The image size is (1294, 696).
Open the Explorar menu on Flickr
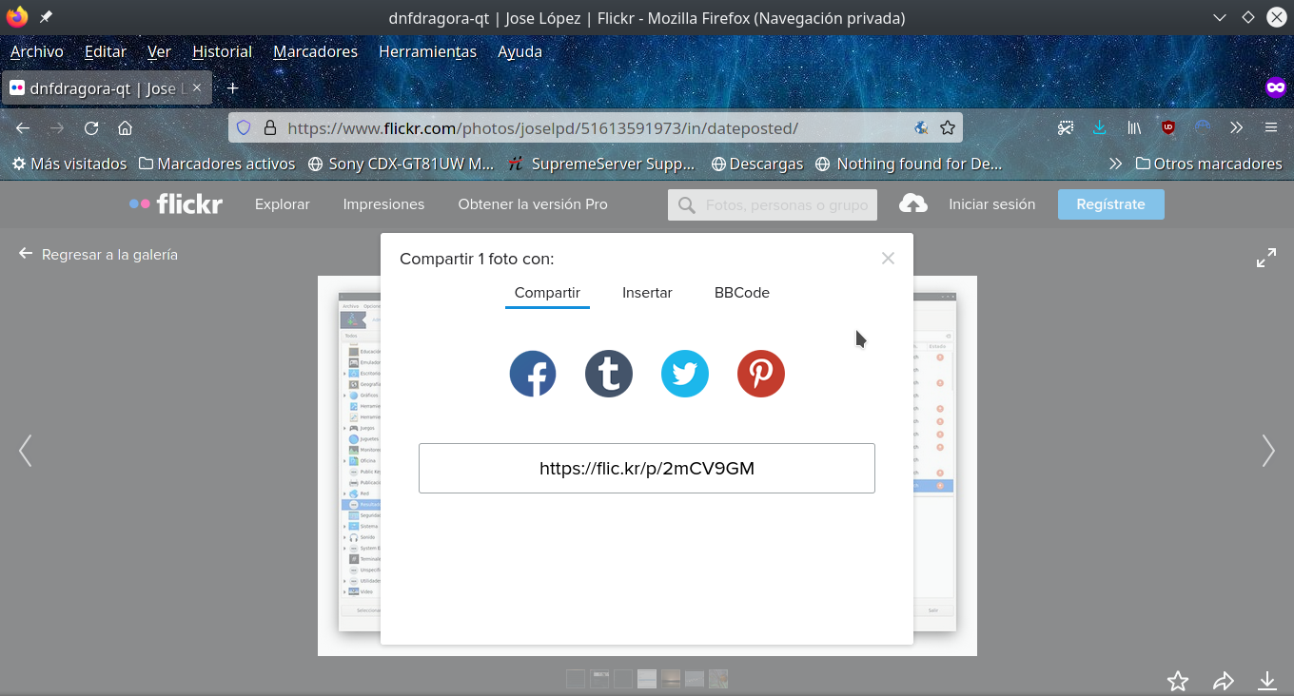coord(283,204)
